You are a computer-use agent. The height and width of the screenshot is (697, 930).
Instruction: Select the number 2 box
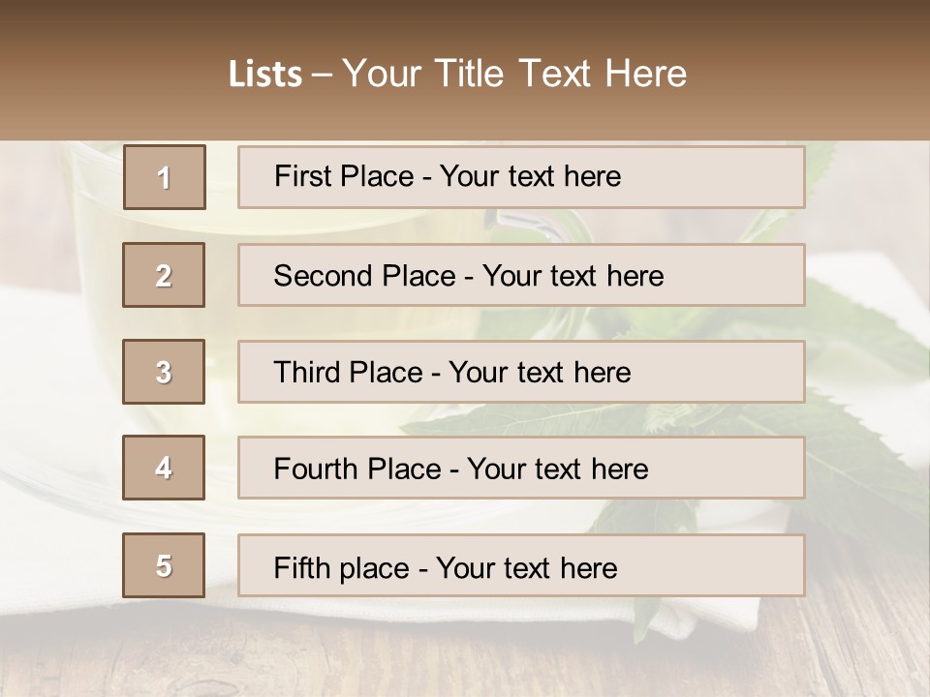pyautogui.click(x=164, y=275)
